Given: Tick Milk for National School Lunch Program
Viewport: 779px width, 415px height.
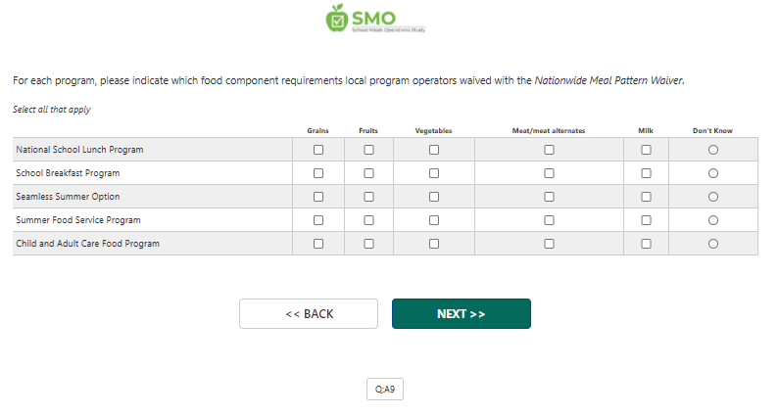Looking at the screenshot, I should pos(646,150).
